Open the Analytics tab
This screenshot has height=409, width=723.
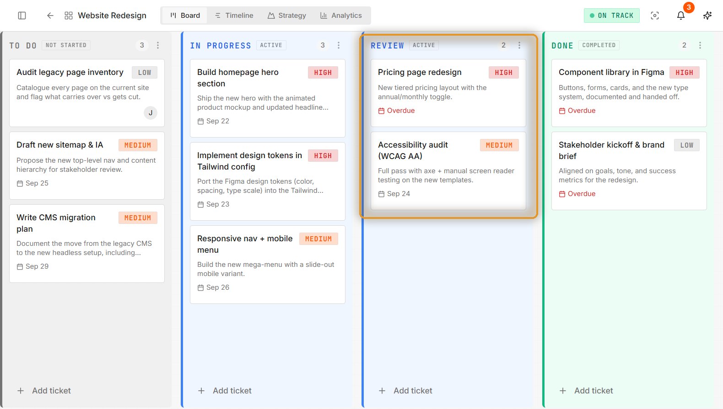point(341,16)
